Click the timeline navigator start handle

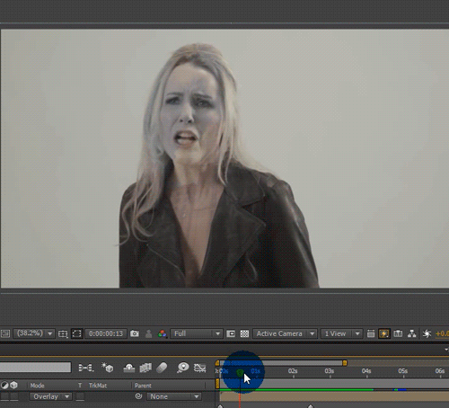pyautogui.click(x=217, y=363)
